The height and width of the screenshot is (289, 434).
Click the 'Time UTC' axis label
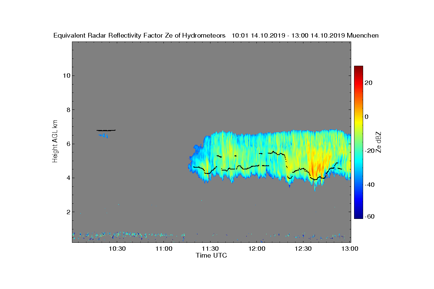(x=211, y=255)
